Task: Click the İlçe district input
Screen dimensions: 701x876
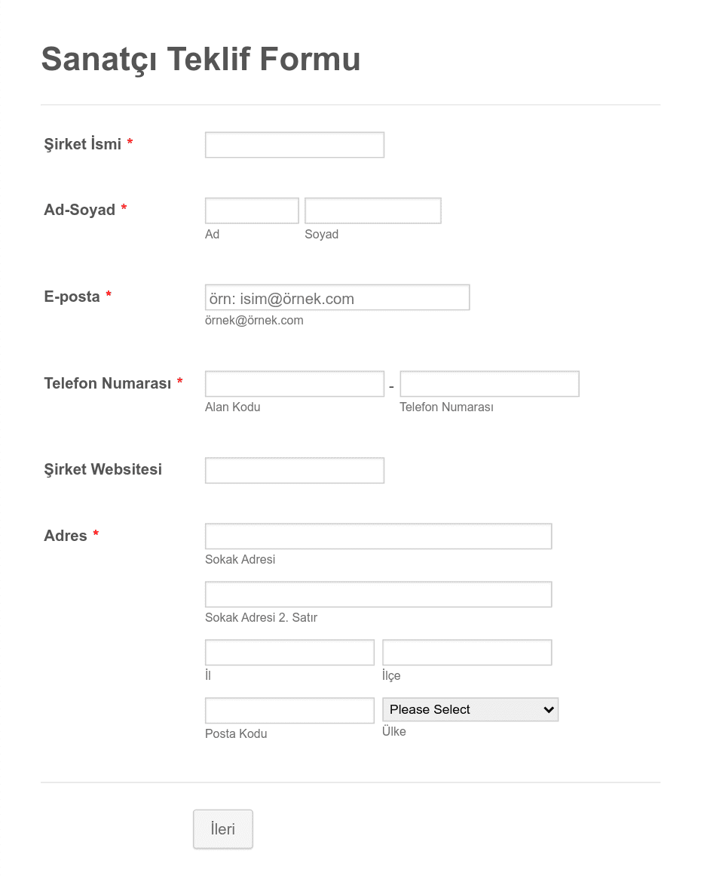Action: [467, 653]
